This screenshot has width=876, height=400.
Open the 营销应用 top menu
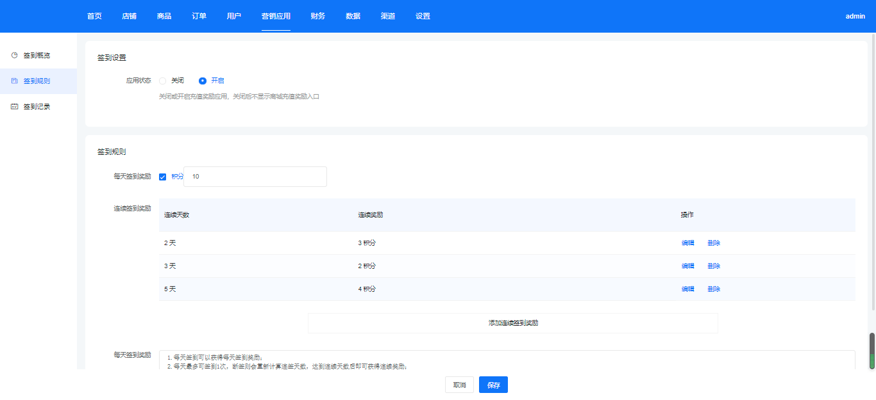(x=276, y=16)
